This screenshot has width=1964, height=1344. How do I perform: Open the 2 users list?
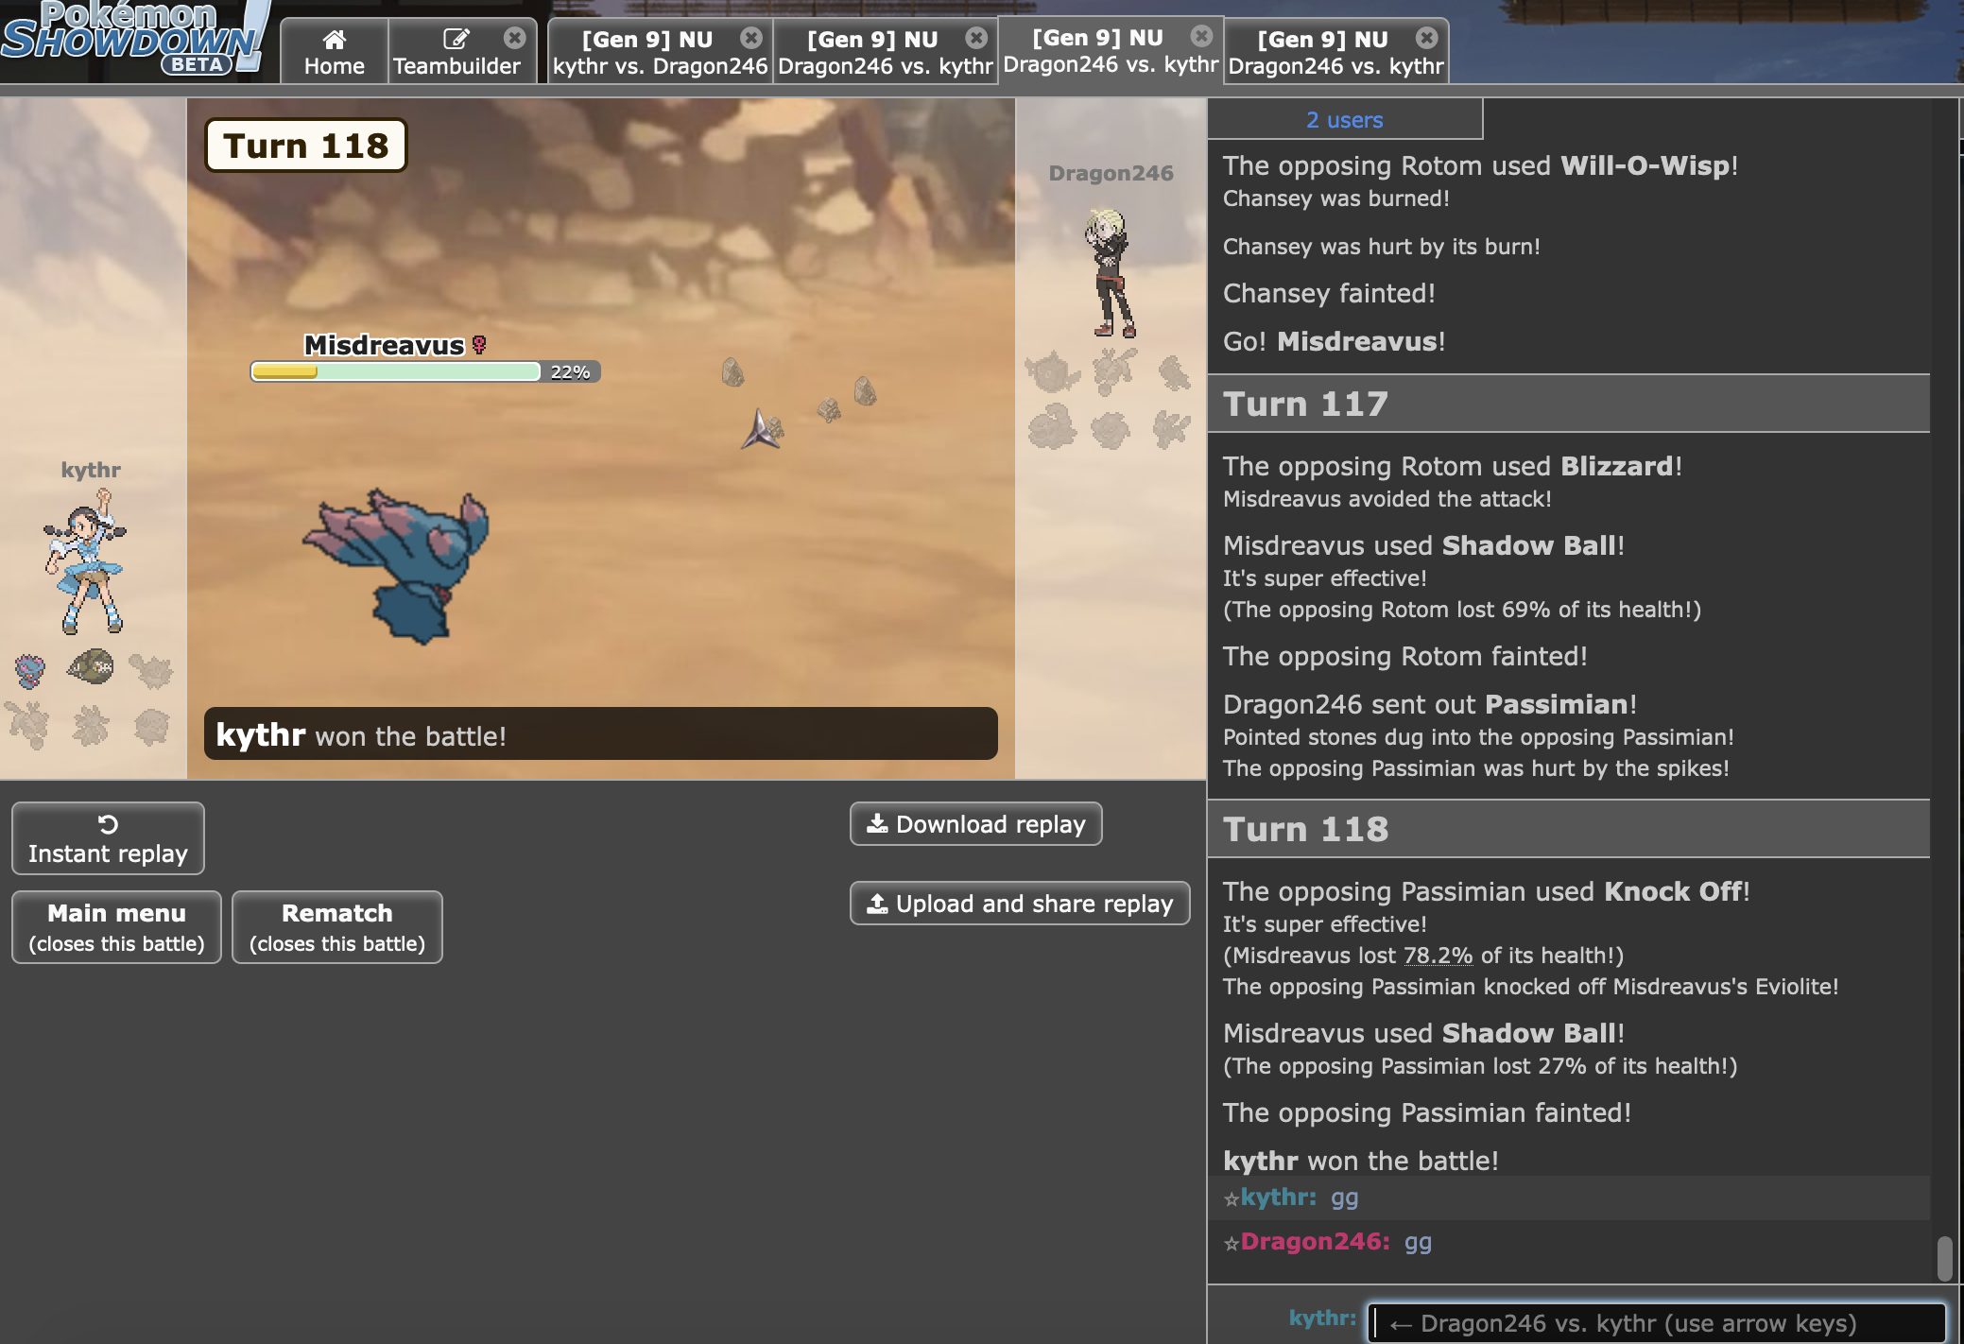[x=1344, y=120]
